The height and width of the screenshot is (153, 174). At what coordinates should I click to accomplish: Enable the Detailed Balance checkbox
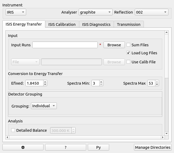(13, 130)
